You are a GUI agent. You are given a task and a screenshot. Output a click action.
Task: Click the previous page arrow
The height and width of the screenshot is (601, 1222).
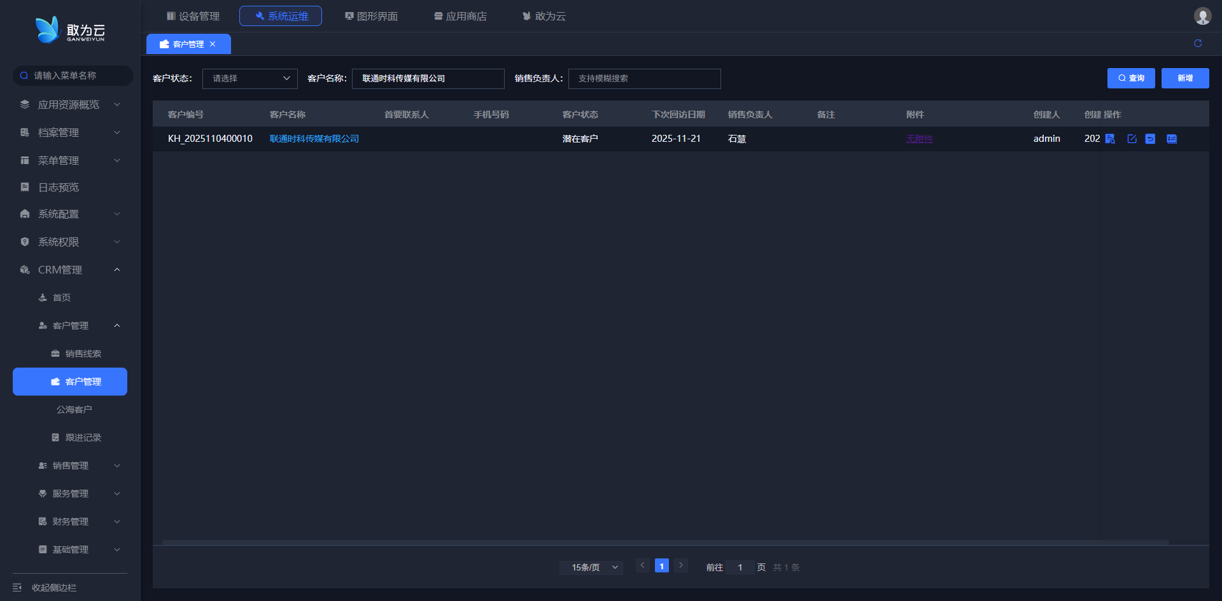click(x=643, y=565)
